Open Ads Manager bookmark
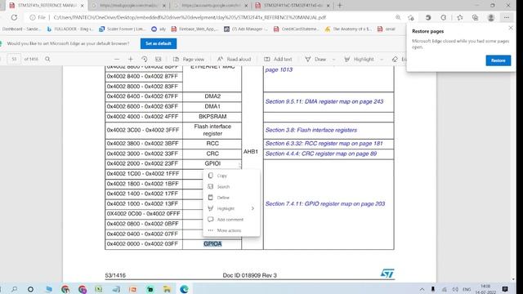Screen dimensions: 523x294 tap(246, 29)
